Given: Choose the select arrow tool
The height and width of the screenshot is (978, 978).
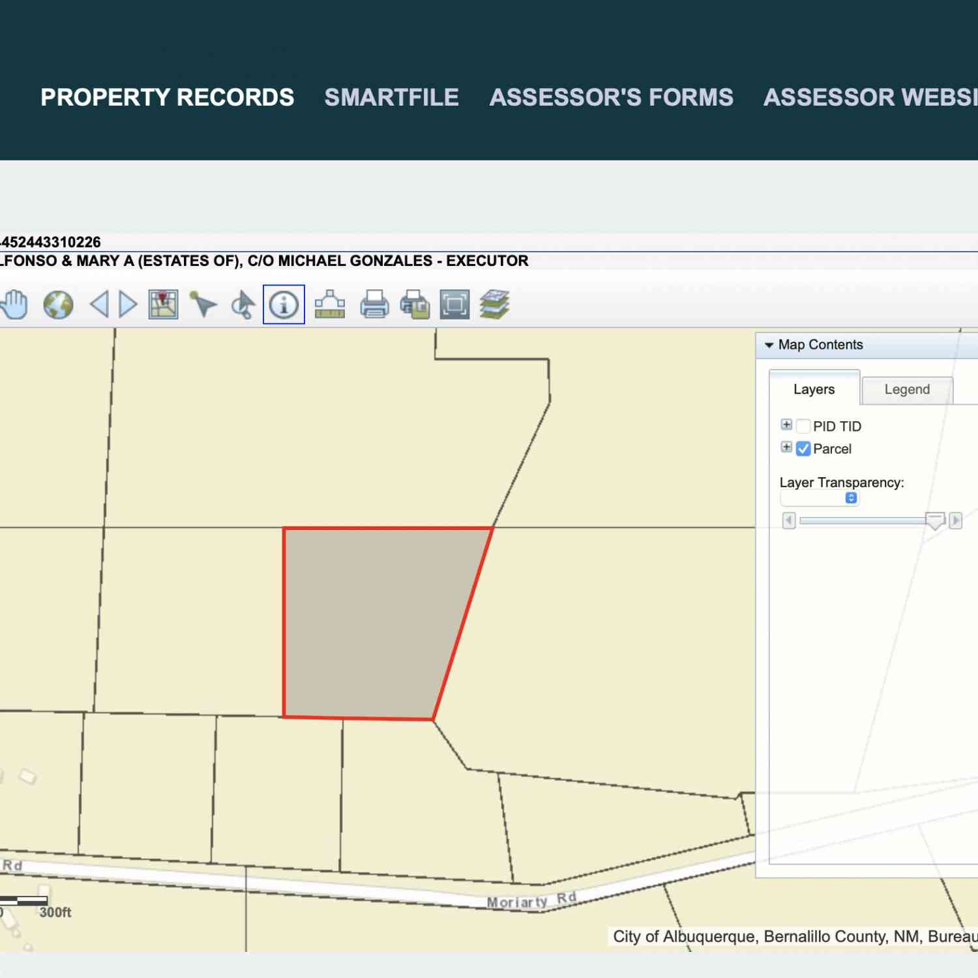Looking at the screenshot, I should [x=203, y=304].
